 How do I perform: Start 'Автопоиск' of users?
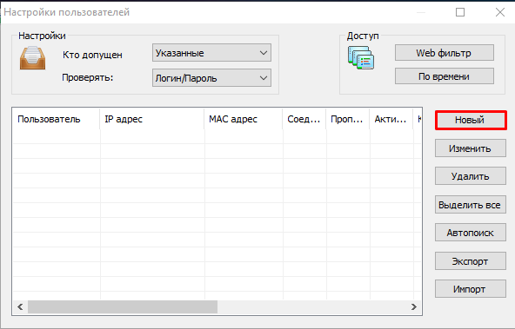click(x=471, y=233)
